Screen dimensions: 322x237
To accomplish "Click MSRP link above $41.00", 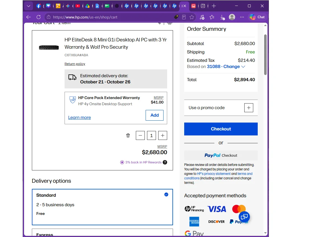I will 158,97.
